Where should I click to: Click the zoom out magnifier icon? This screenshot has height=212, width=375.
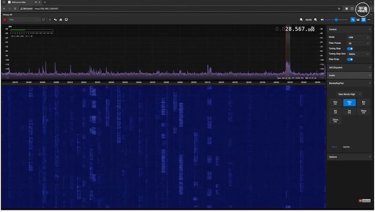301,20
